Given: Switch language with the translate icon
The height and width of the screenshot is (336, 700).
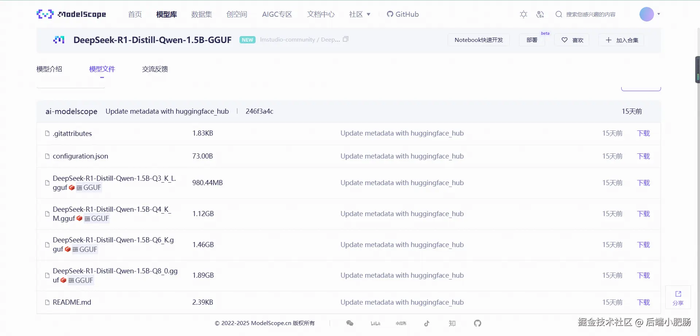Looking at the screenshot, I should tap(540, 14).
